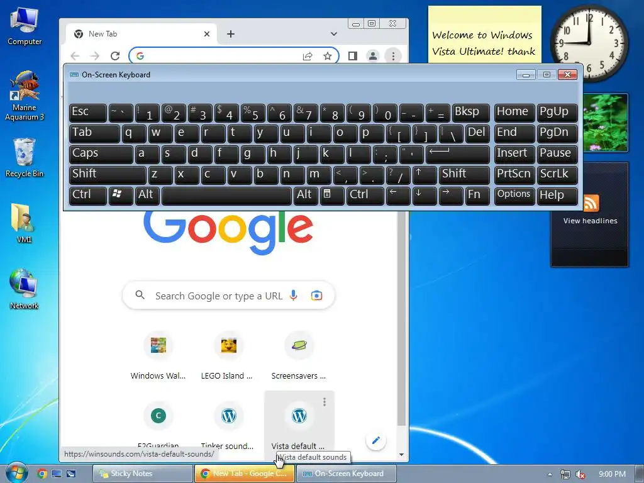Viewport: 644px width, 483px height.
Task: Toggle the right Ctrl key
Action: [x=365, y=196]
